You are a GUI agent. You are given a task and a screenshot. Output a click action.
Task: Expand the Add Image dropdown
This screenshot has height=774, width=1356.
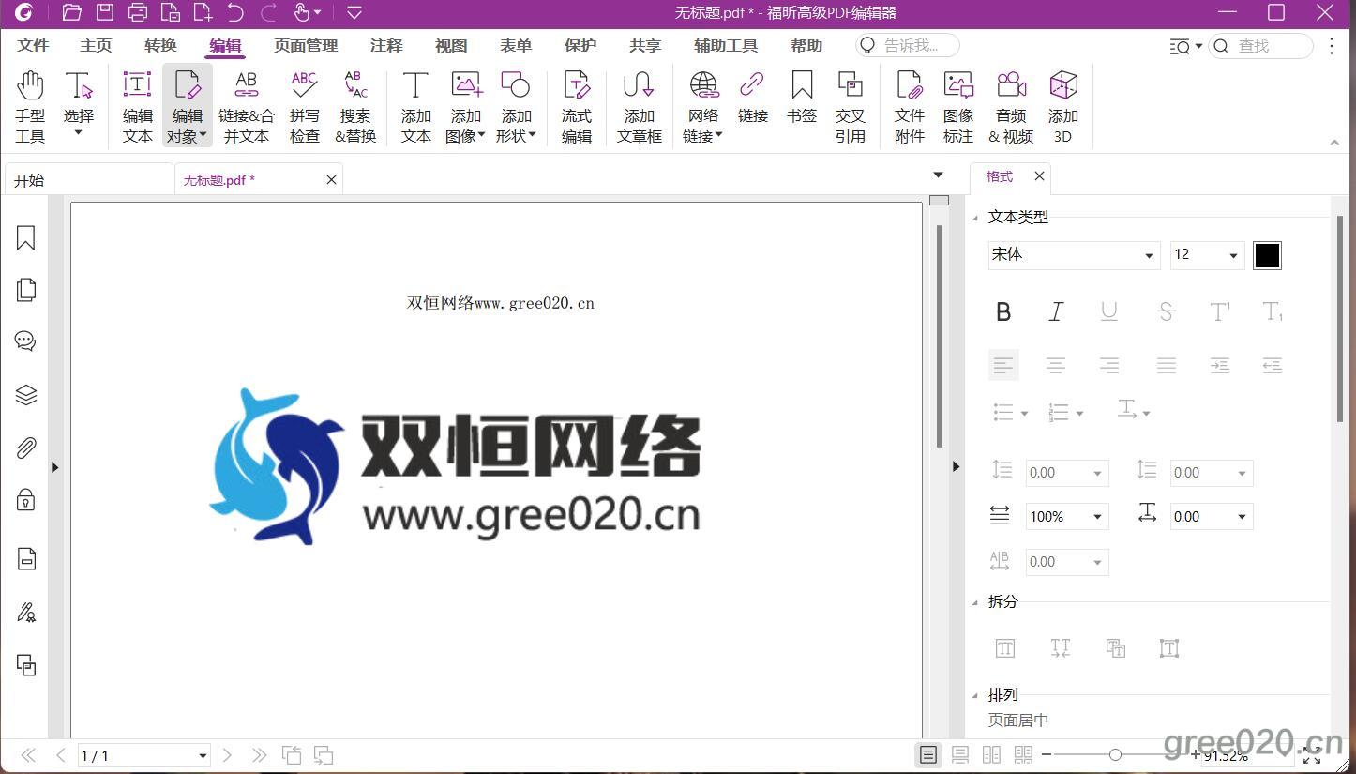[x=481, y=137]
